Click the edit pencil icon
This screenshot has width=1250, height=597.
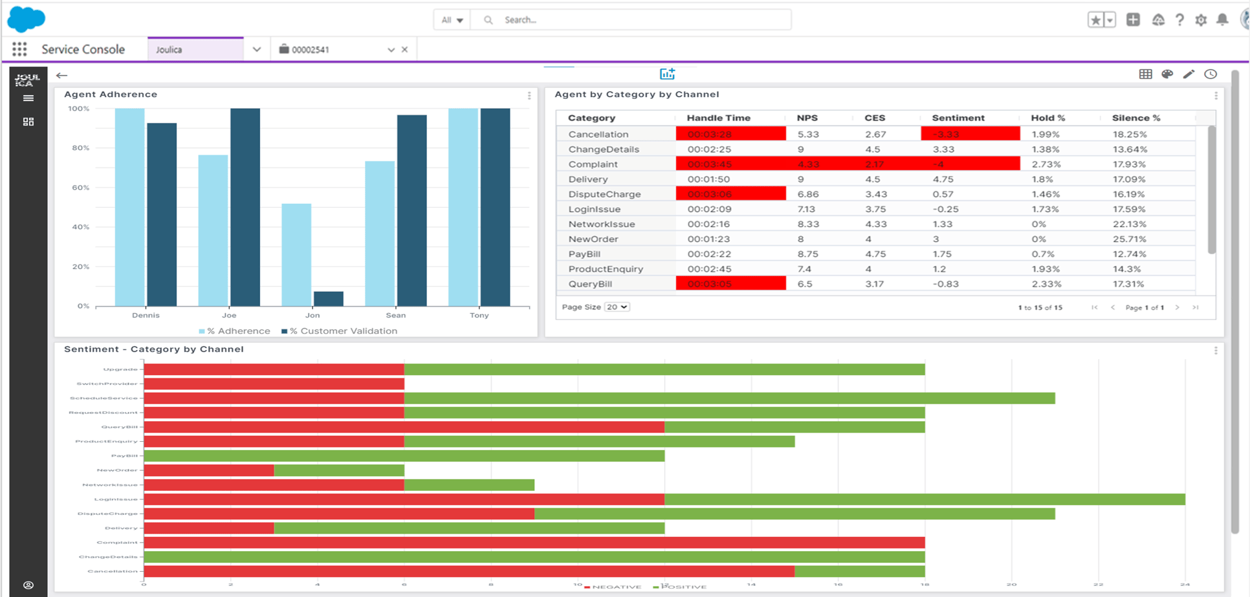[1189, 74]
